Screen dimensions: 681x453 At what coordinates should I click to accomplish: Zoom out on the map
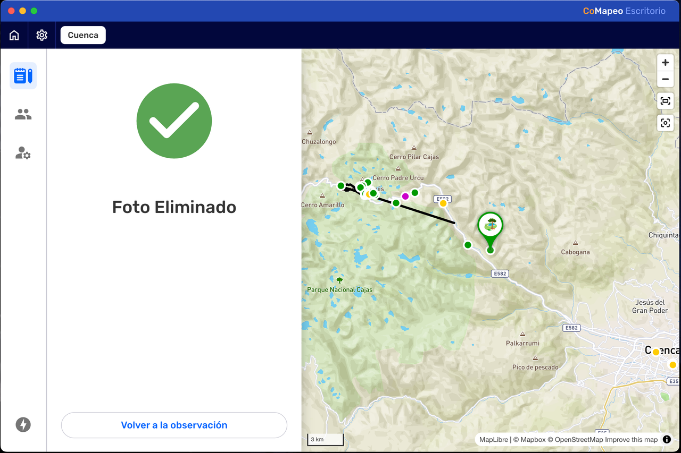point(665,80)
